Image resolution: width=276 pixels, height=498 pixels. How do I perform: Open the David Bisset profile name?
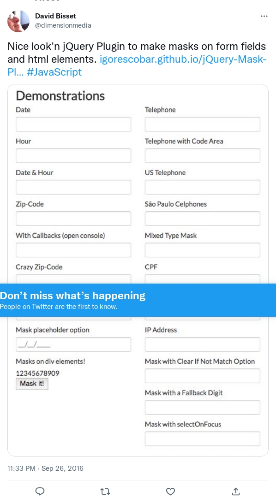55,16
